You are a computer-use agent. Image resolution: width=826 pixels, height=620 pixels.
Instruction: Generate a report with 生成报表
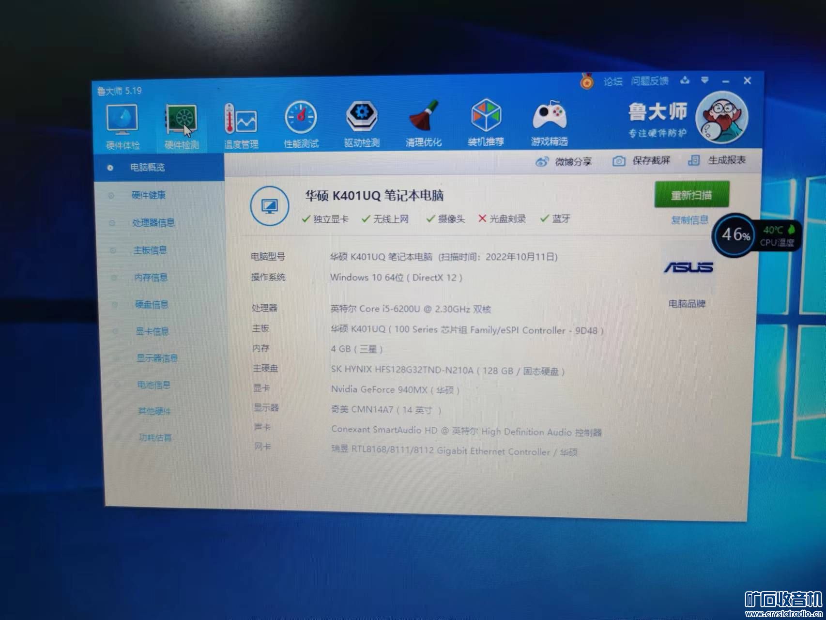(717, 160)
